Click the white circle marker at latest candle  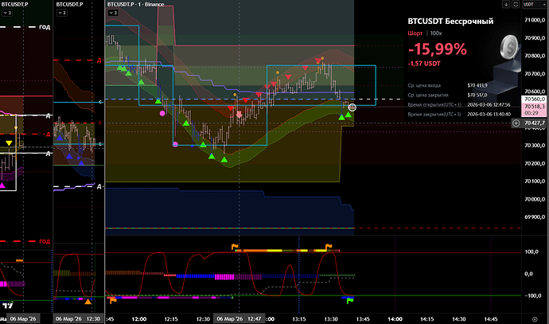coord(352,106)
